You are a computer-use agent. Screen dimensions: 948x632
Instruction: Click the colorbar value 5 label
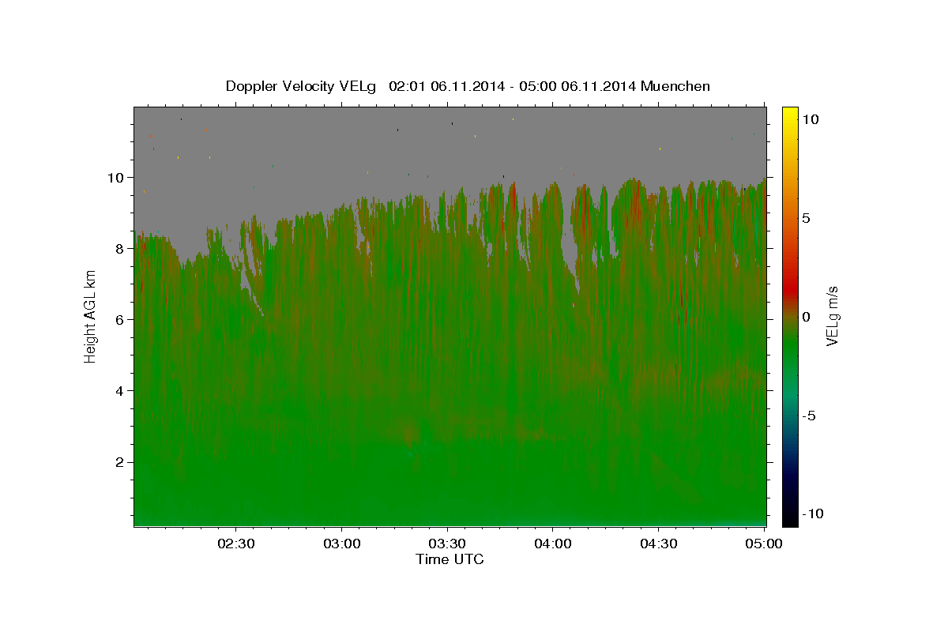coord(807,217)
